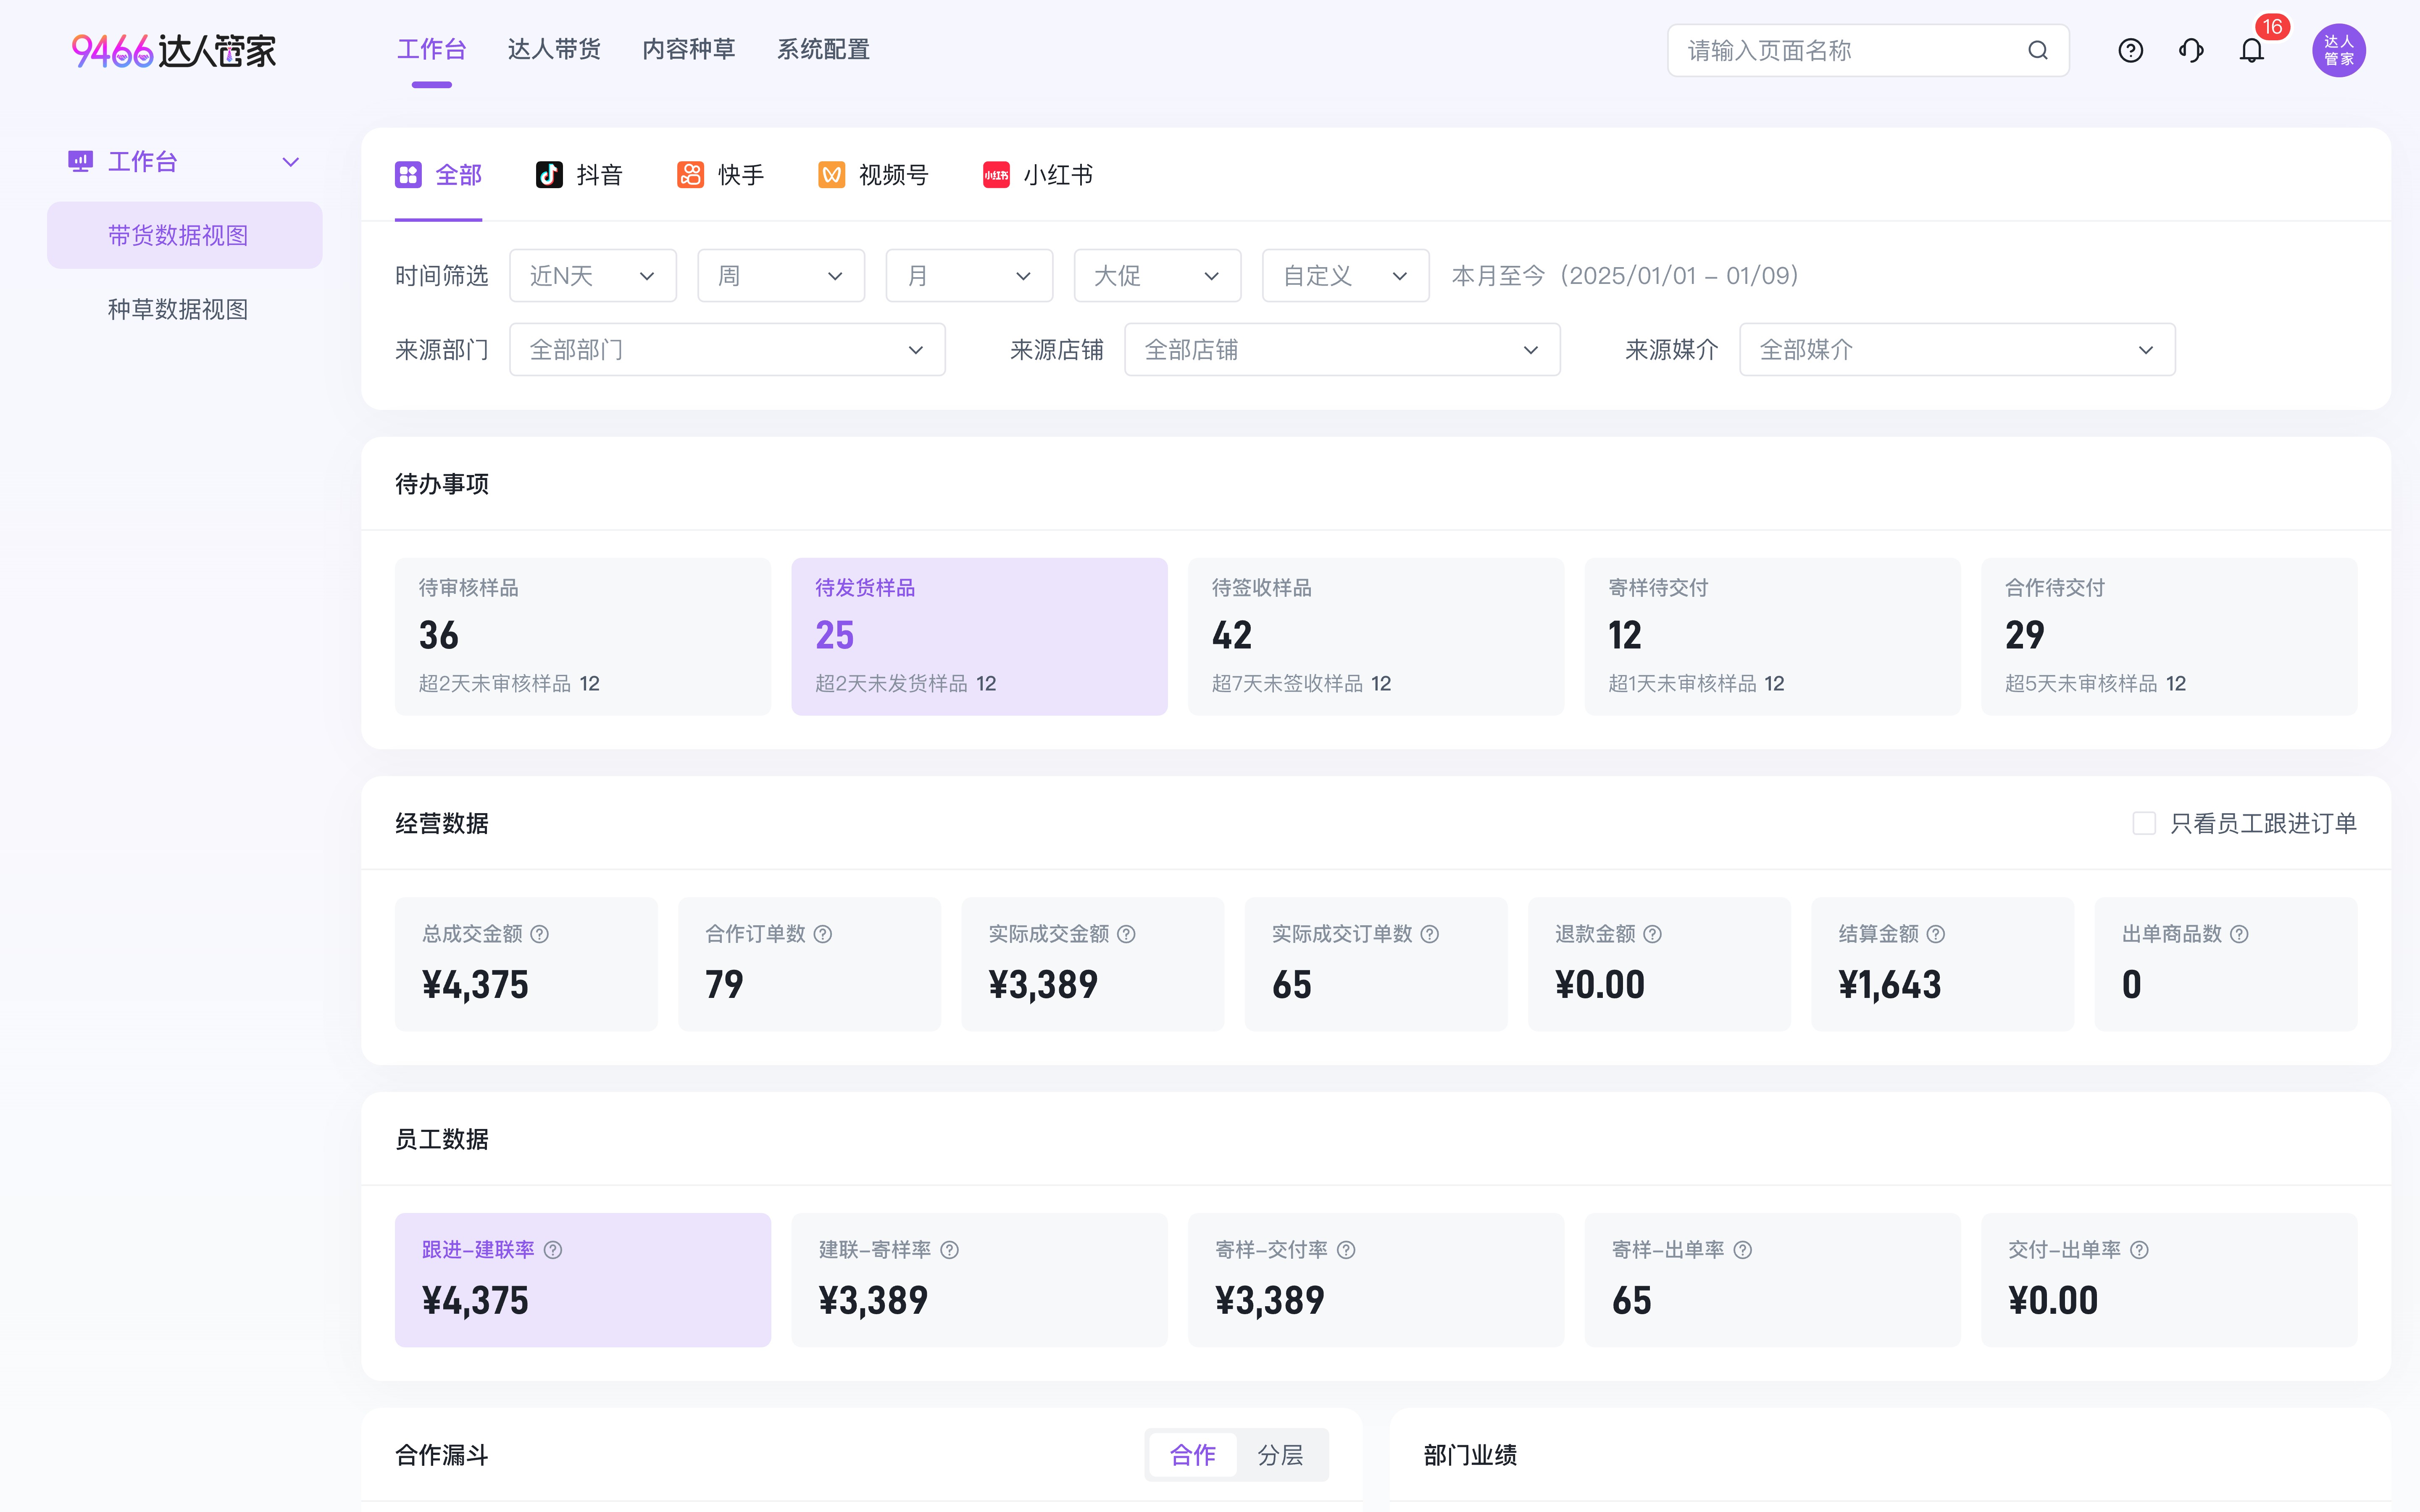Open 种草数据视图 in sidebar

(x=178, y=309)
